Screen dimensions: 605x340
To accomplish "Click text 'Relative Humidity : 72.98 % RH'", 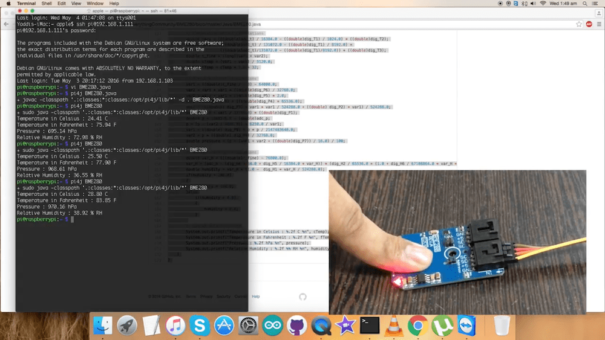I will click(59, 138).
